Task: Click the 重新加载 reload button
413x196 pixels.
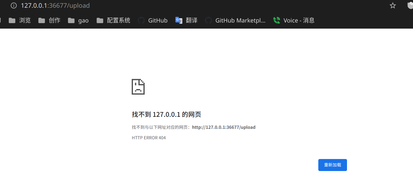Action: coord(332,165)
